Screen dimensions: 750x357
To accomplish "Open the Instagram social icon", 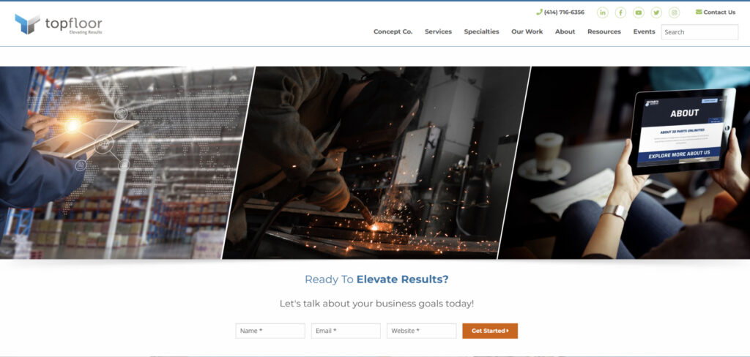I will click(x=675, y=13).
